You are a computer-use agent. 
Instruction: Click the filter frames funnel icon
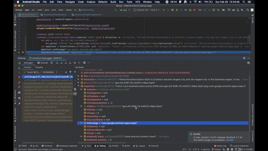click(70, 72)
